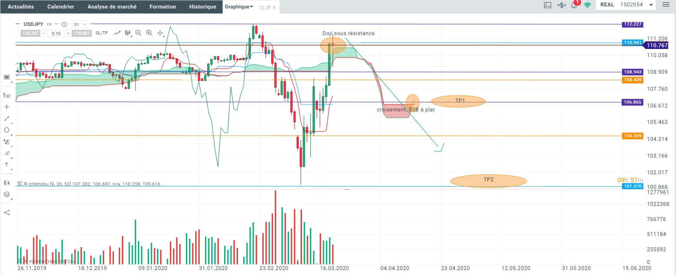Select the circle shape tool
Screen dimensions: 676x275
[7, 130]
